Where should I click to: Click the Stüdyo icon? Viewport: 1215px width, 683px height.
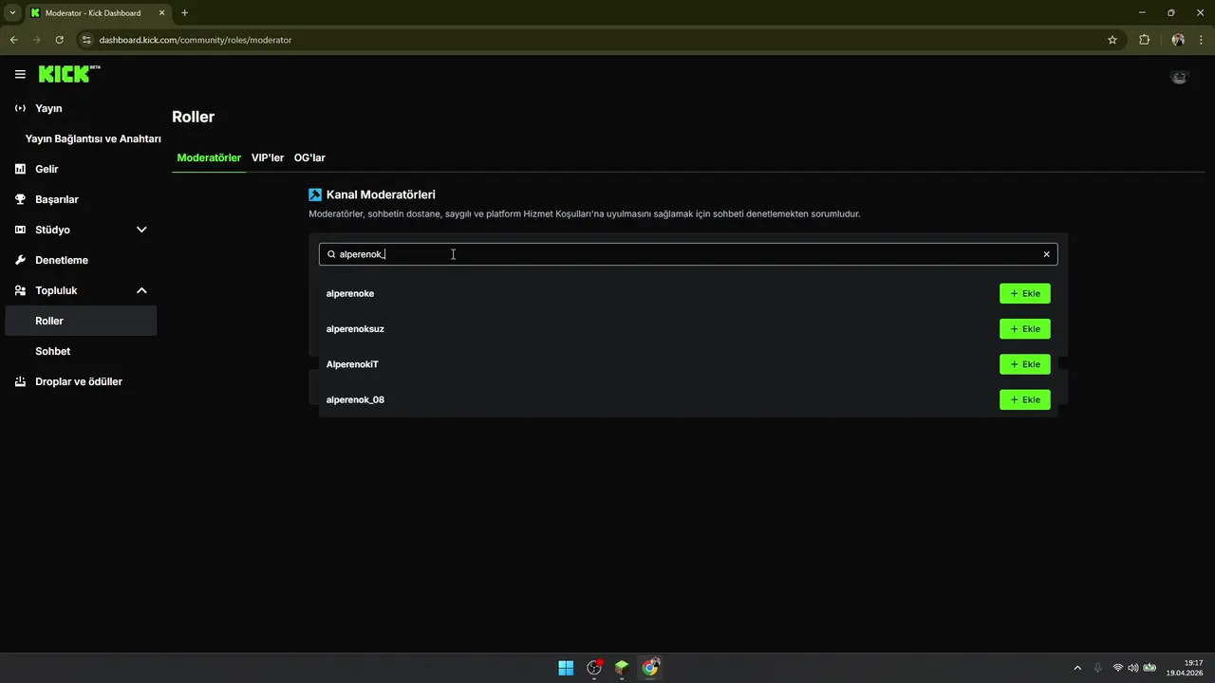(x=20, y=230)
